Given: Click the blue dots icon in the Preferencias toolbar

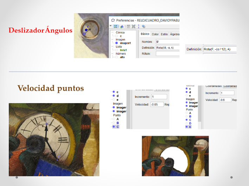Looking at the screenshot, I should coord(139,26).
